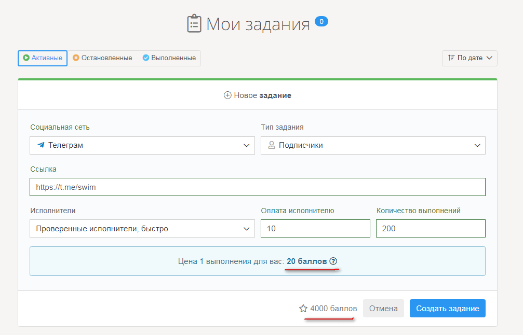Expand the Тип задания dropdown
Image resolution: width=523 pixels, height=335 pixels.
pos(373,145)
